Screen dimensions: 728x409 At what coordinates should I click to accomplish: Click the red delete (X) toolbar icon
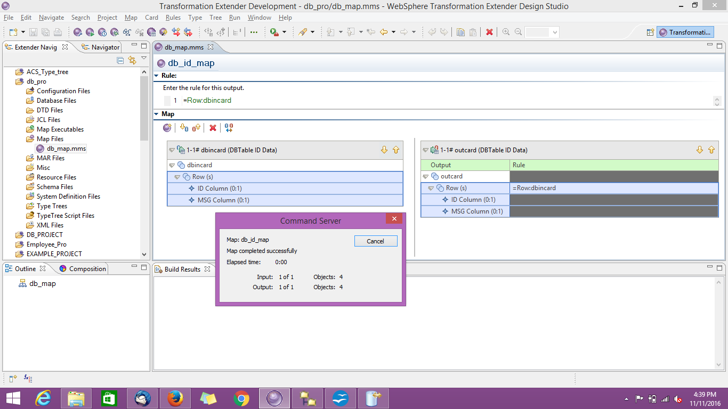pyautogui.click(x=489, y=32)
